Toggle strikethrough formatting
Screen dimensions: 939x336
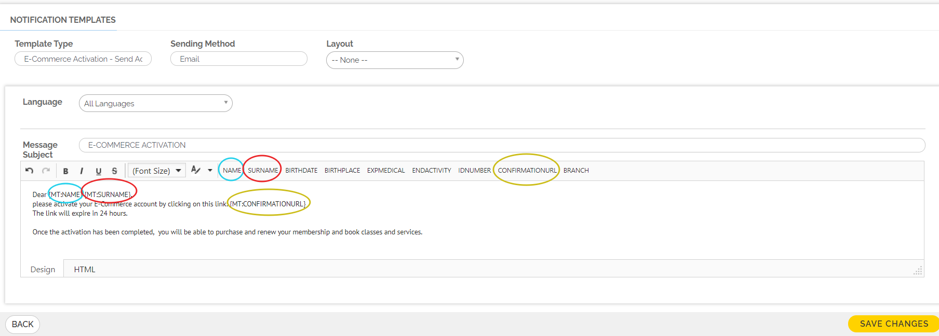(114, 171)
